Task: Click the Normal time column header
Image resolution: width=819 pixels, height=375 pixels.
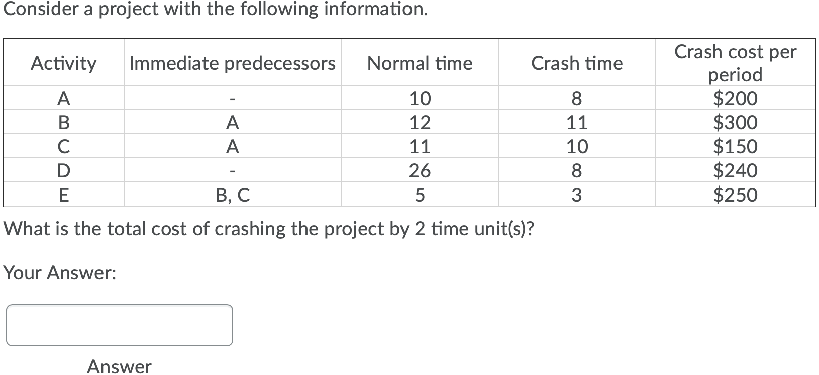Action: click(420, 63)
